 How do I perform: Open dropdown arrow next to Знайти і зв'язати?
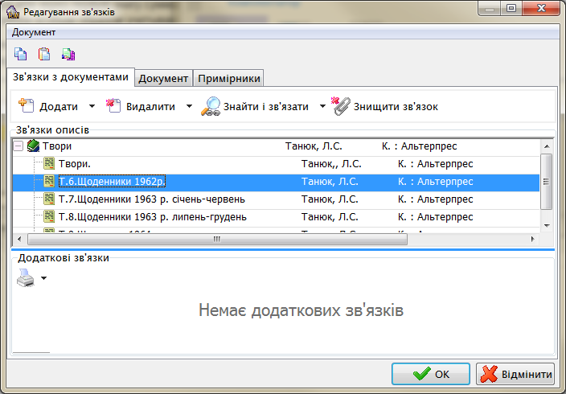323,106
